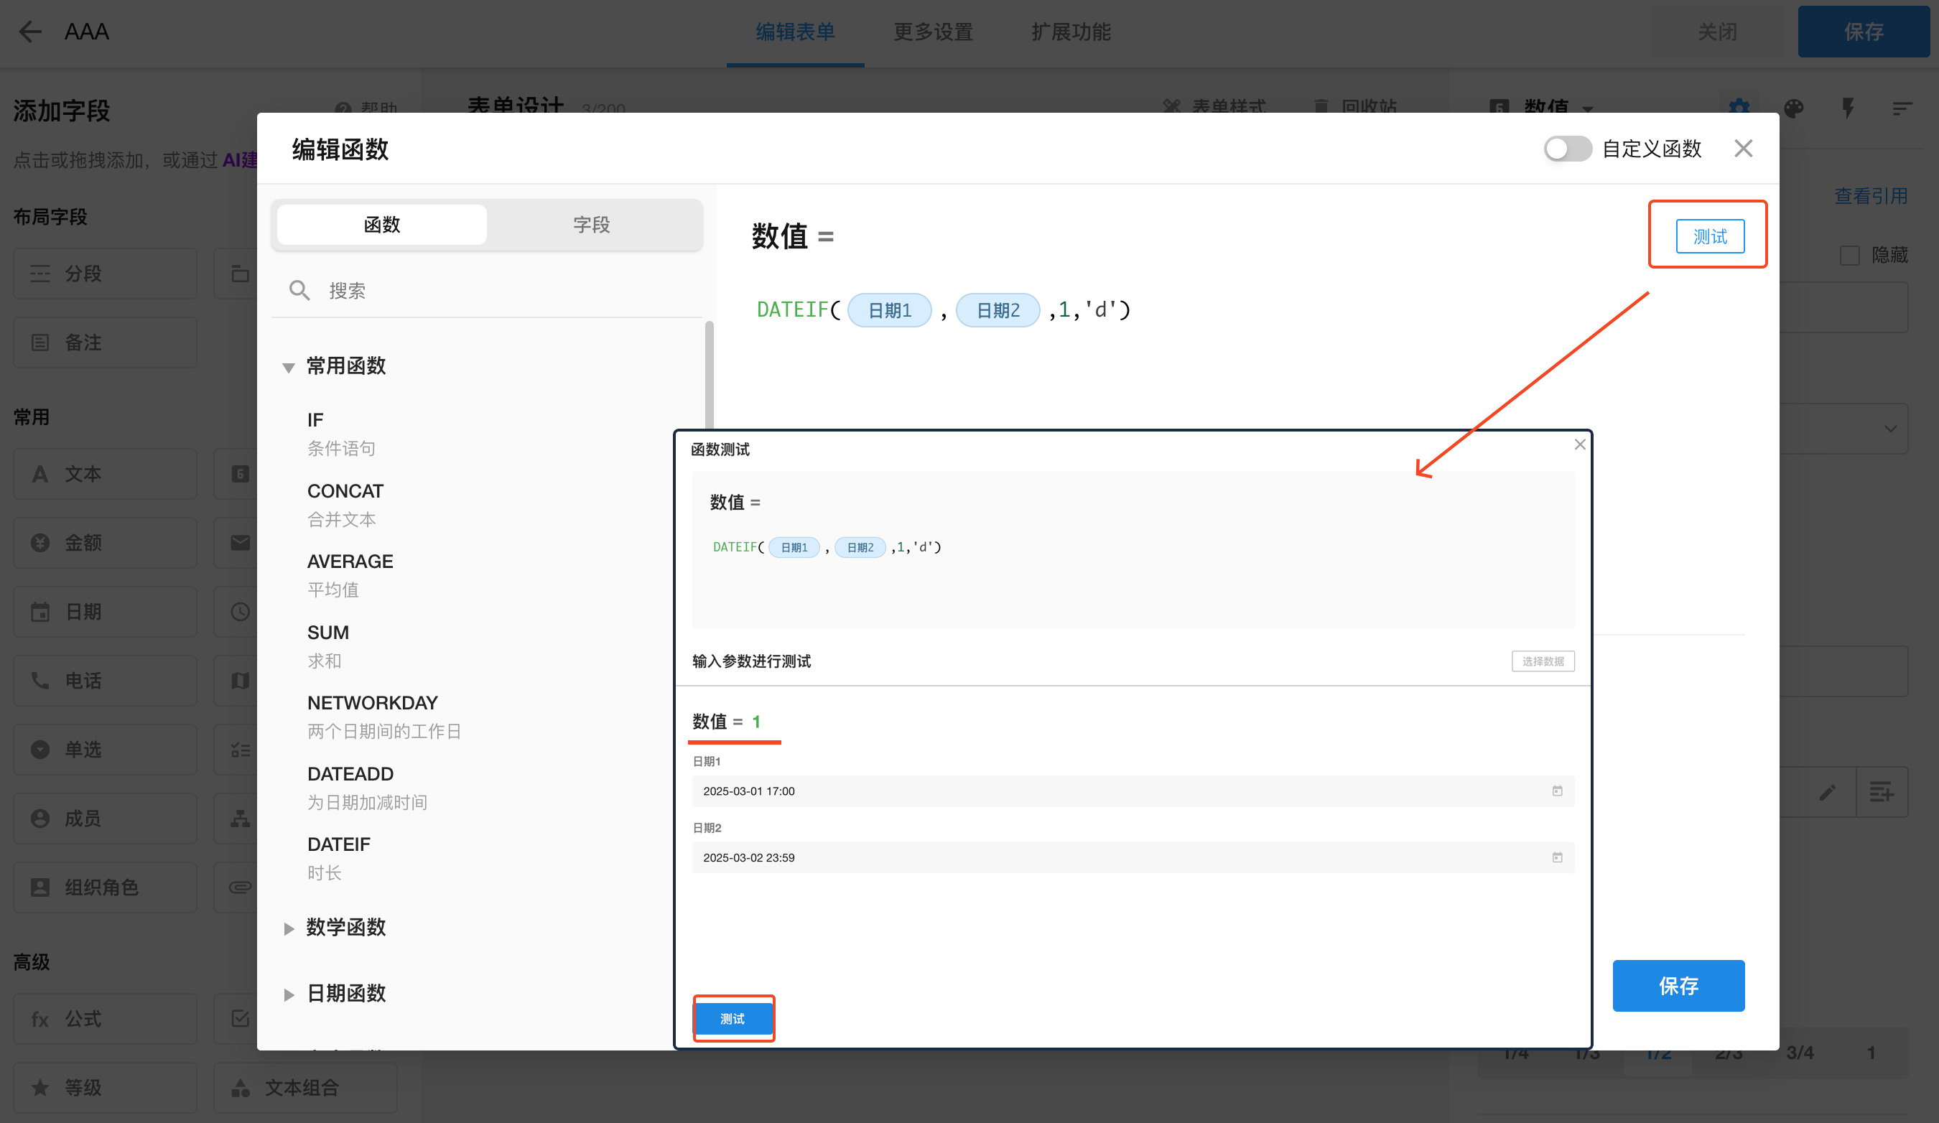Add a 组织角色 field
This screenshot has width=1939, height=1123.
pos(105,887)
